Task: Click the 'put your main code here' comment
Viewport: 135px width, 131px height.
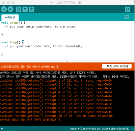Action: point(44,46)
